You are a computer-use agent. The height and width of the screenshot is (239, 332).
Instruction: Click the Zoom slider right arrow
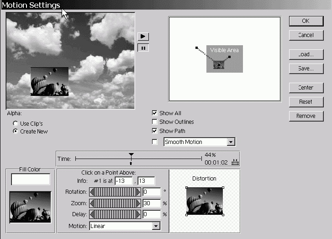point(139,203)
